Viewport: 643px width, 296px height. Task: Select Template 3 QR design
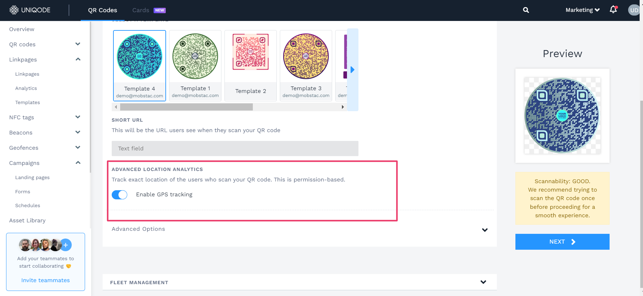tap(306, 66)
